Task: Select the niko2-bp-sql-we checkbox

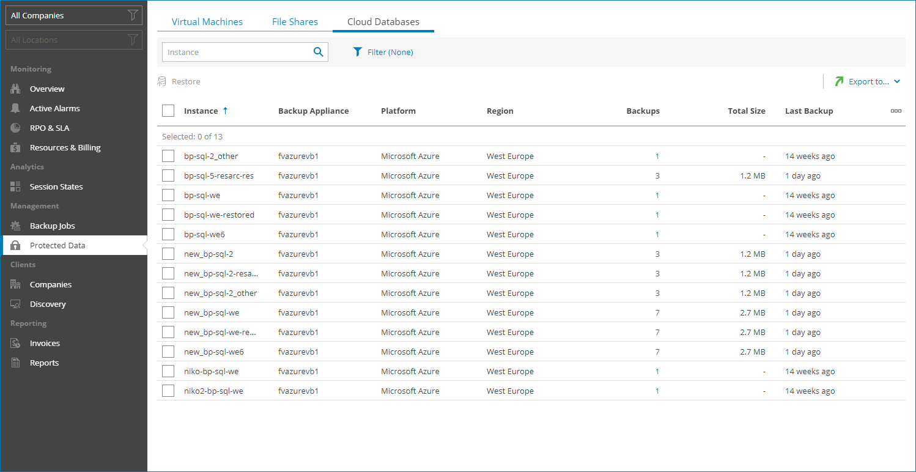Action: point(168,391)
